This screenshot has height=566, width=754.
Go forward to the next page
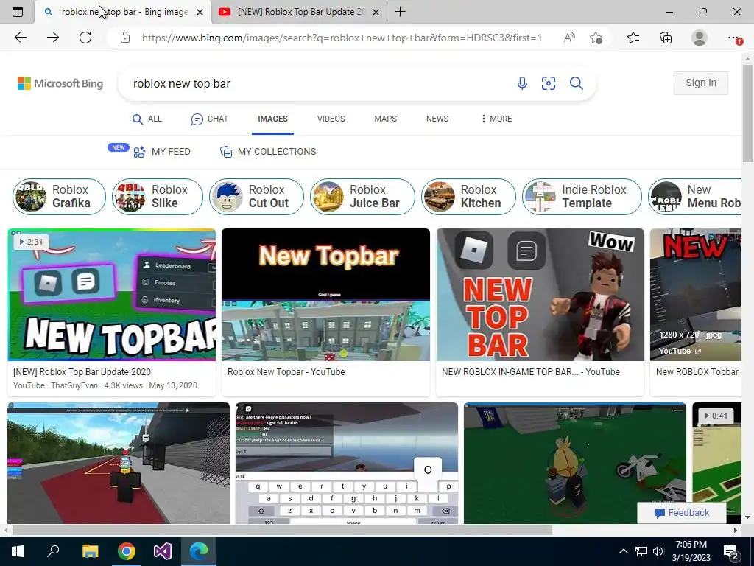pyautogui.click(x=53, y=38)
